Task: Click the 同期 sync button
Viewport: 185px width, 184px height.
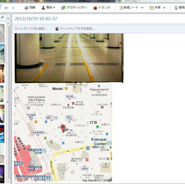Action: tap(30, 8)
